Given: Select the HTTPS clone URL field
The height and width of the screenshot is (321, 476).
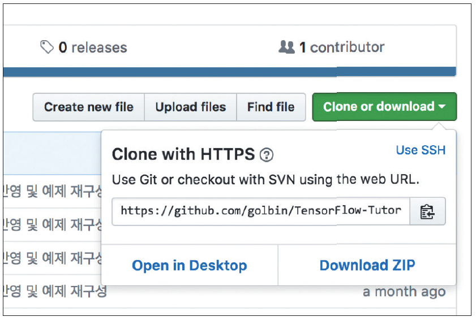Looking at the screenshot, I should [x=261, y=211].
